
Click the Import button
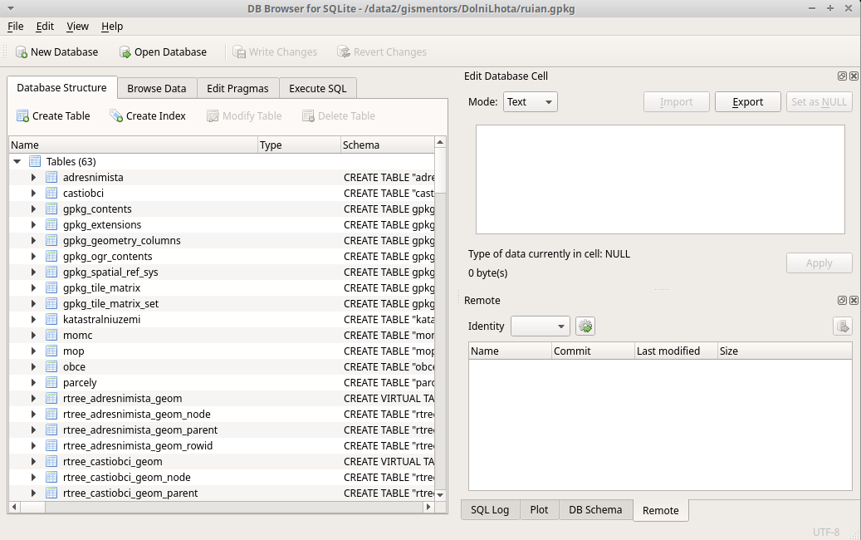point(677,102)
